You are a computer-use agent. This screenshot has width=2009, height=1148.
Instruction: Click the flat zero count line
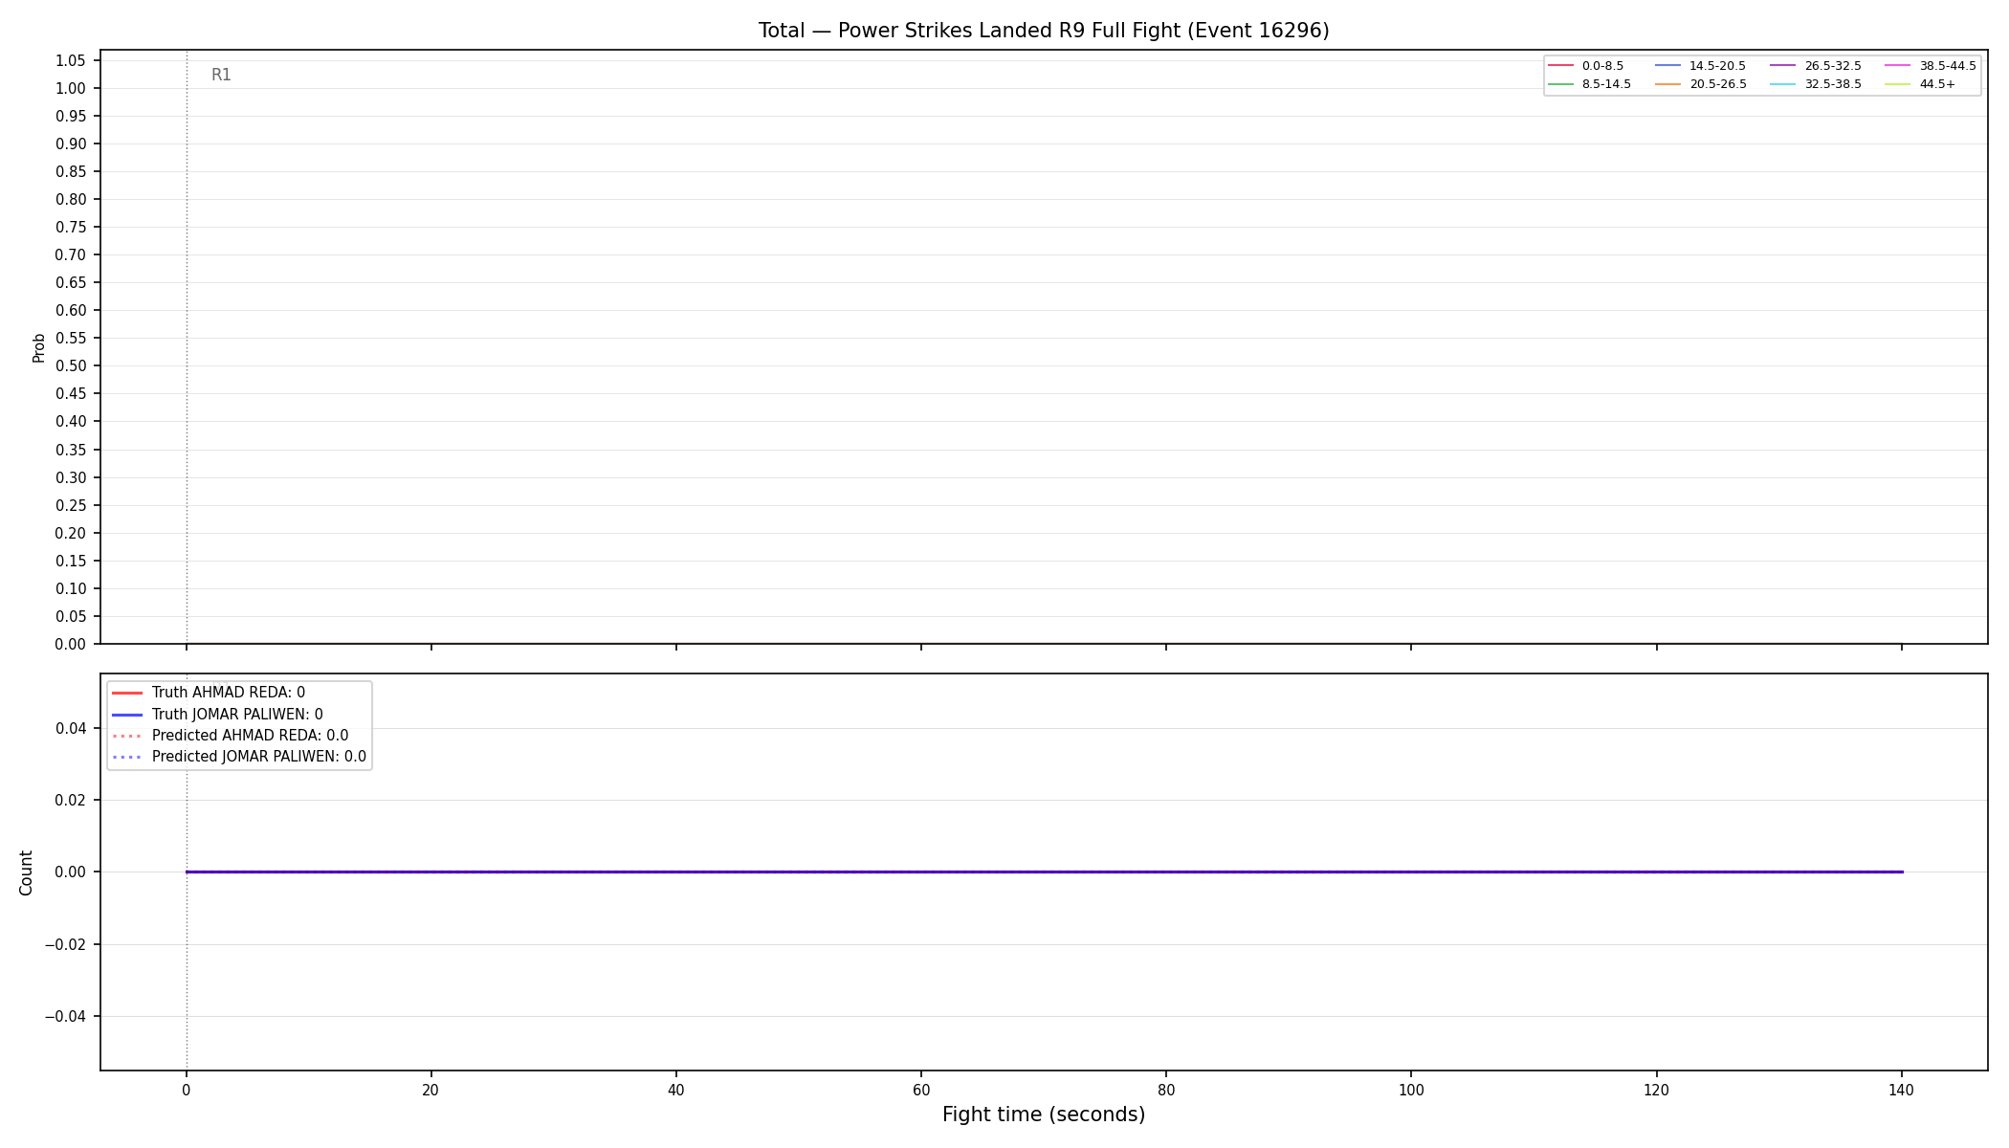pos(1044,872)
